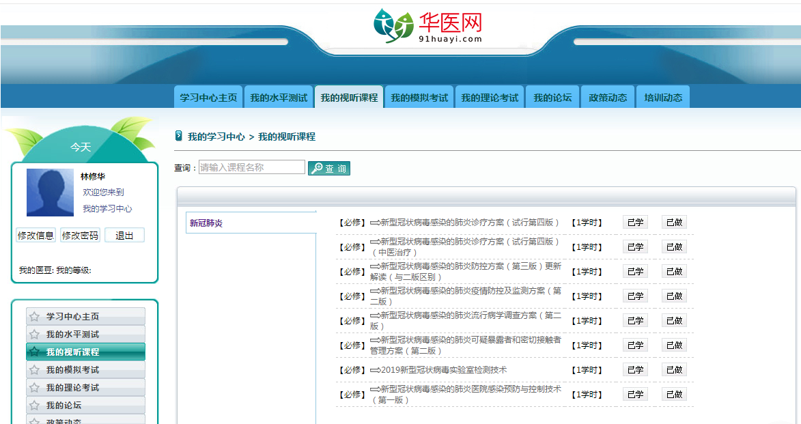Click 退出 to log out
This screenshot has height=424, width=801.
124,236
